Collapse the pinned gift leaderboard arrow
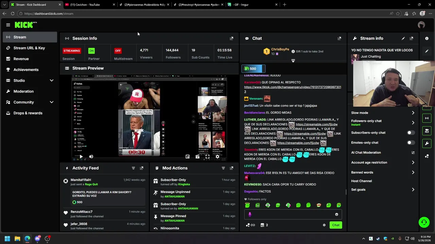The height and width of the screenshot is (244, 435). [293, 61]
